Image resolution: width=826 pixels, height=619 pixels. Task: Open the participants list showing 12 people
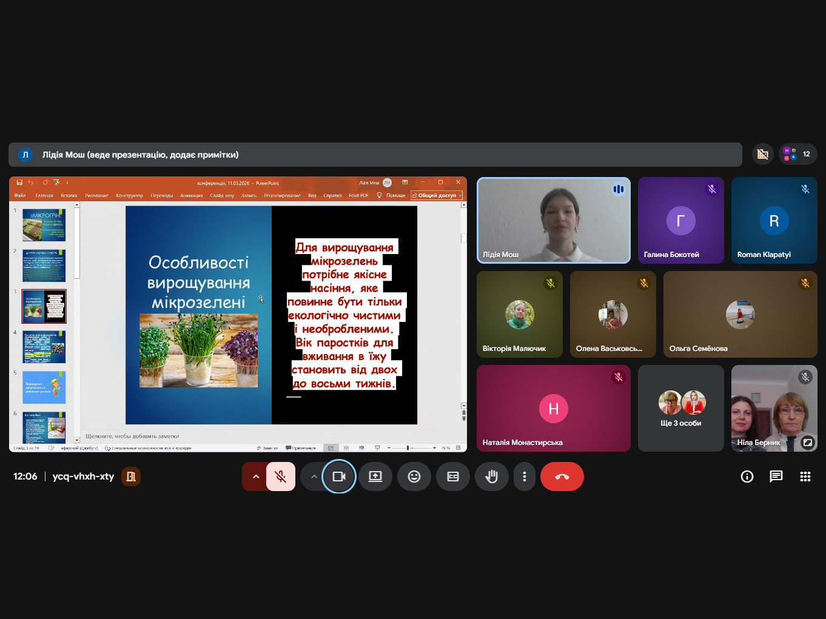(797, 154)
